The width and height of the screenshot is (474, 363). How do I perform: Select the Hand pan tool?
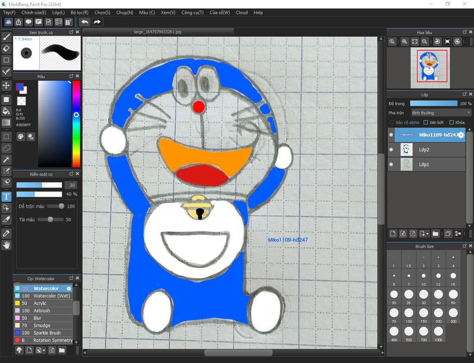(6, 245)
